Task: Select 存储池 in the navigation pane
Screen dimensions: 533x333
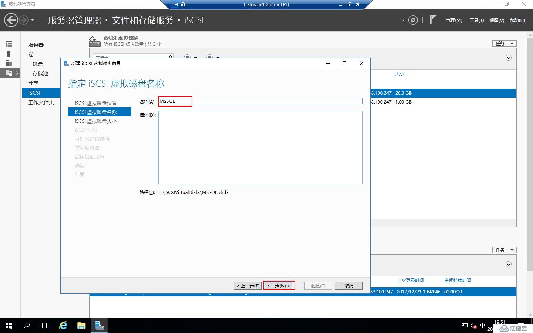Action: coord(40,74)
